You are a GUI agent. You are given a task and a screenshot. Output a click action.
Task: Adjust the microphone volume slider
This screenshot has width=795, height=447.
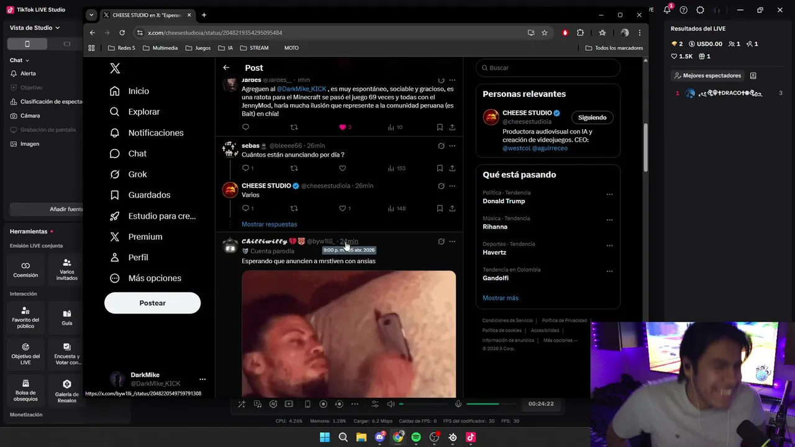click(x=491, y=404)
